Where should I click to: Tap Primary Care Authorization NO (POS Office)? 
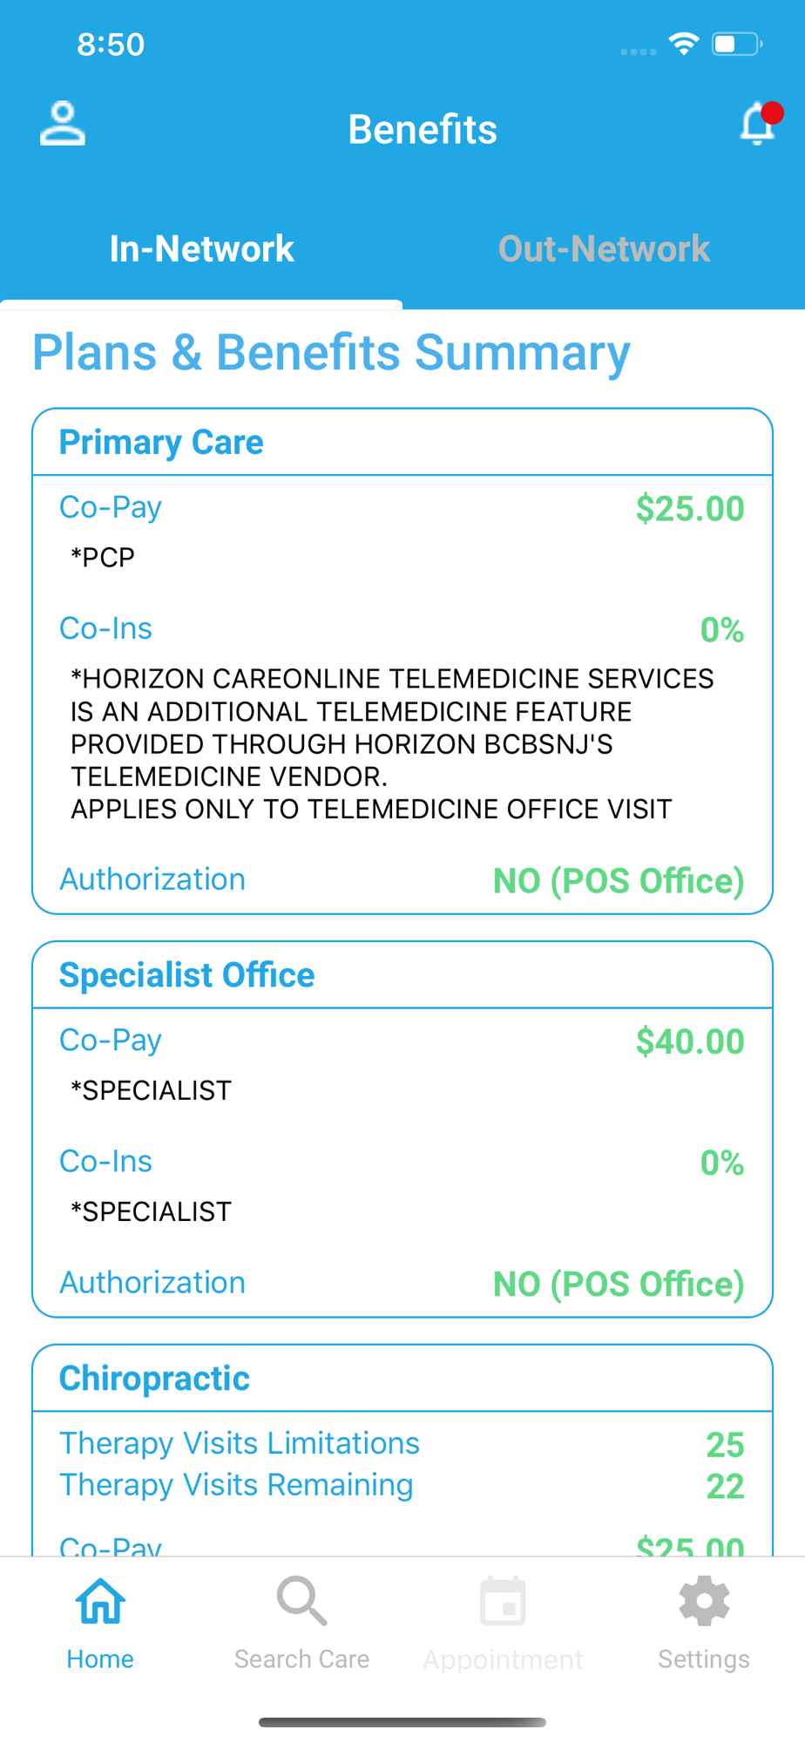click(619, 881)
